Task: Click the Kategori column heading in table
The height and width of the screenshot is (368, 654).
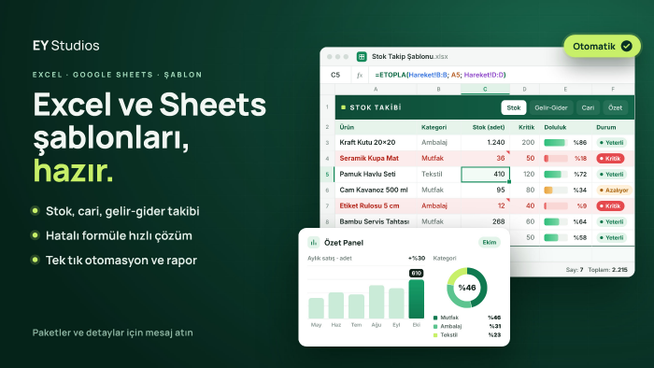Action: click(434, 127)
